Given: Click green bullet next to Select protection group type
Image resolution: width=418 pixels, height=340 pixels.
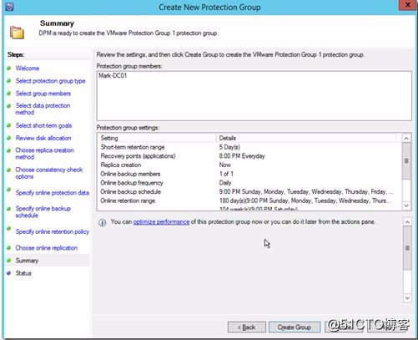Looking at the screenshot, I should tap(9, 81).
